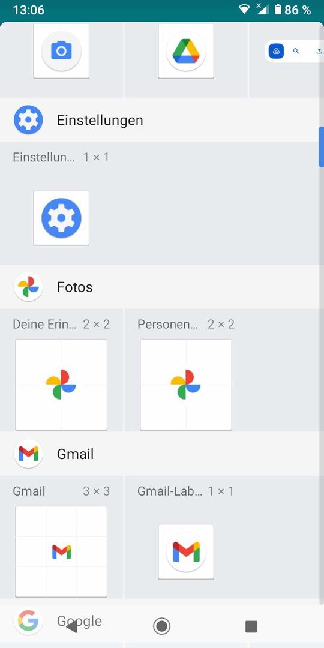Screen dimensions: 324x648
Task: Pick the Personen 2 × 2 Photos widget
Action: pos(186,385)
